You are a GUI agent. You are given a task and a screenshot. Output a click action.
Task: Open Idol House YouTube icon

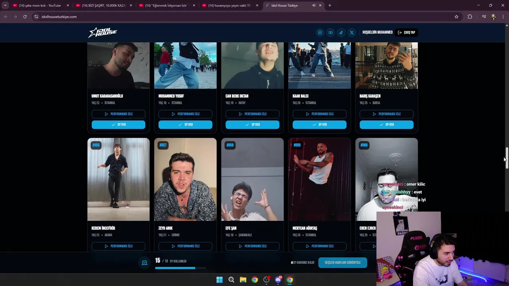tap(330, 33)
